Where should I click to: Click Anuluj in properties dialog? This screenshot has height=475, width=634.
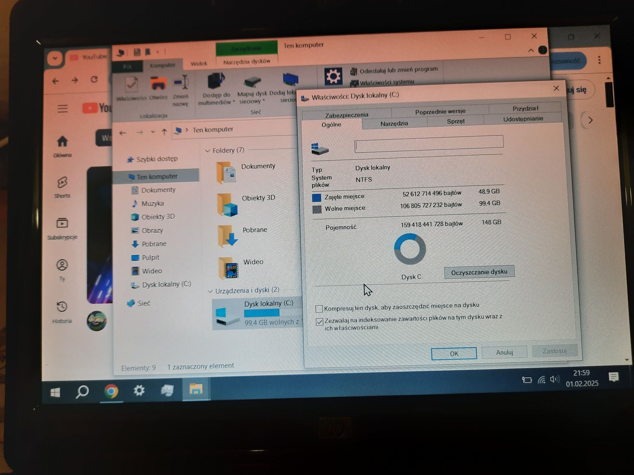click(x=504, y=352)
